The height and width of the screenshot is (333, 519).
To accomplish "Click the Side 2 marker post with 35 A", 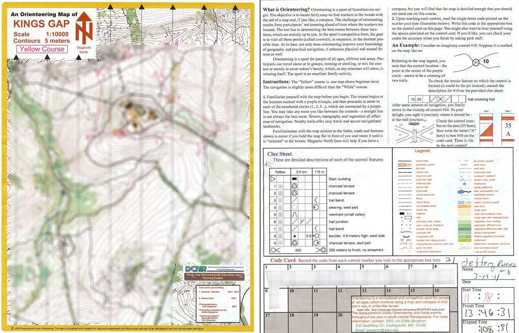I will tap(508, 129).
